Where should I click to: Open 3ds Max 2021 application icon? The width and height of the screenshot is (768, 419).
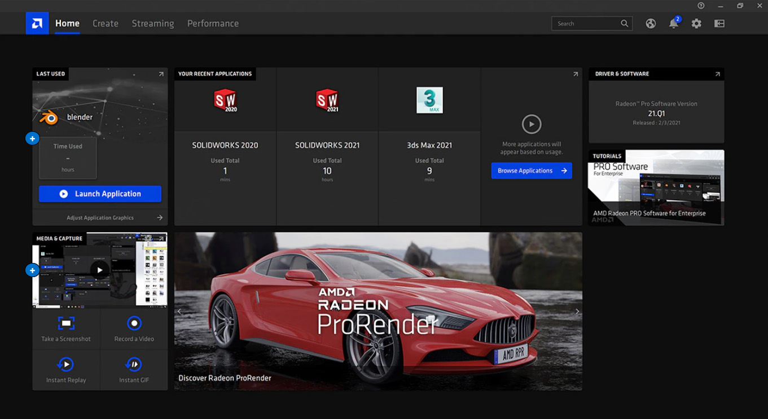(429, 100)
